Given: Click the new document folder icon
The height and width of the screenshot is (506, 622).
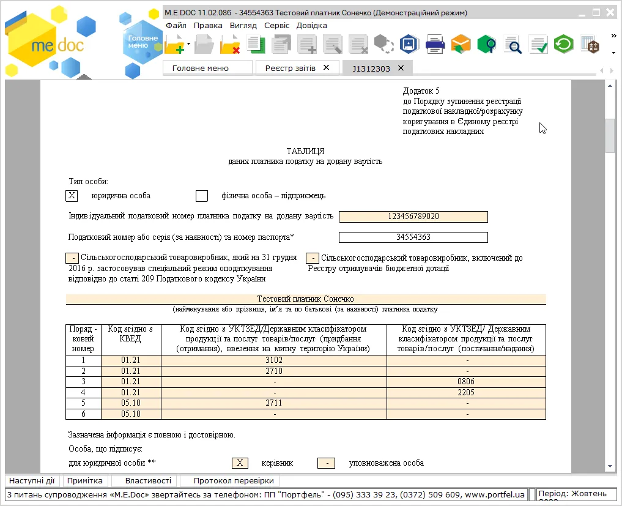Looking at the screenshot, I should (x=174, y=44).
